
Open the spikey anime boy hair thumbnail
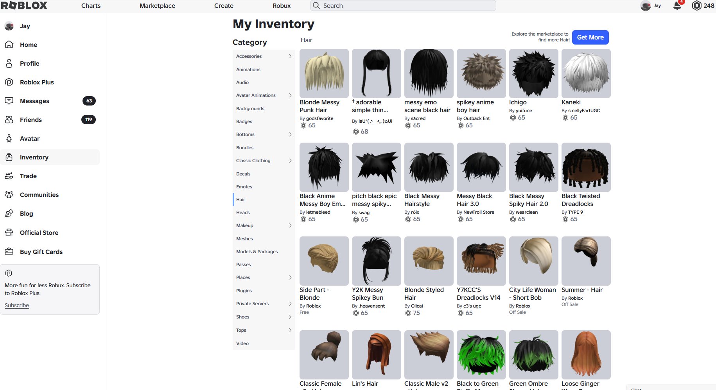(481, 73)
